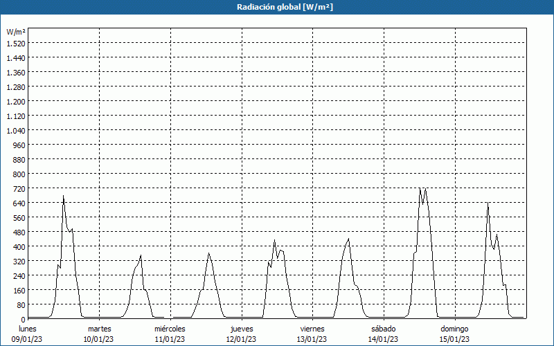554x346 pixels.
Task: Click the 'jueves' day label
Action: (242, 329)
